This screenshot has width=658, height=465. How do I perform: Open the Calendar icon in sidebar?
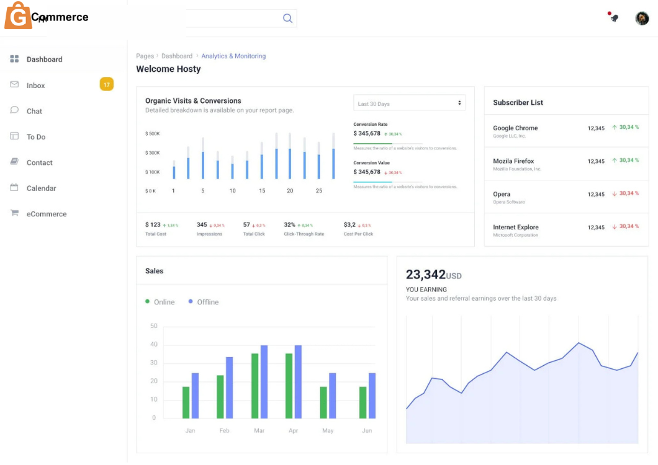point(14,188)
